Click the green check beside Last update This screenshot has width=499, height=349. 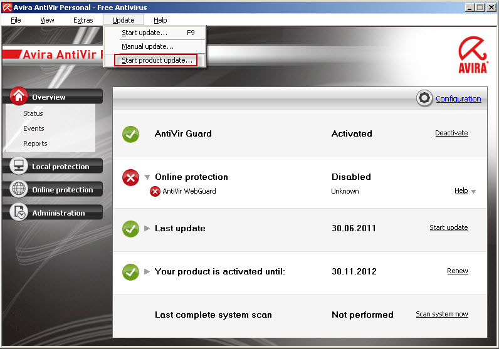point(130,229)
